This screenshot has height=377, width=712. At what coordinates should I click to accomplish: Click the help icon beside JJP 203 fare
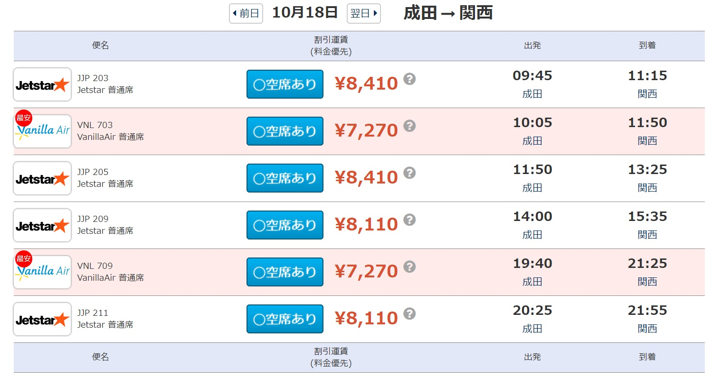pos(409,79)
